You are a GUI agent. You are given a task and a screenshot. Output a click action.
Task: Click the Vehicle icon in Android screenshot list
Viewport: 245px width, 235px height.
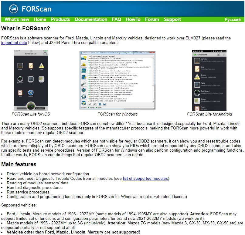coord(197,61)
